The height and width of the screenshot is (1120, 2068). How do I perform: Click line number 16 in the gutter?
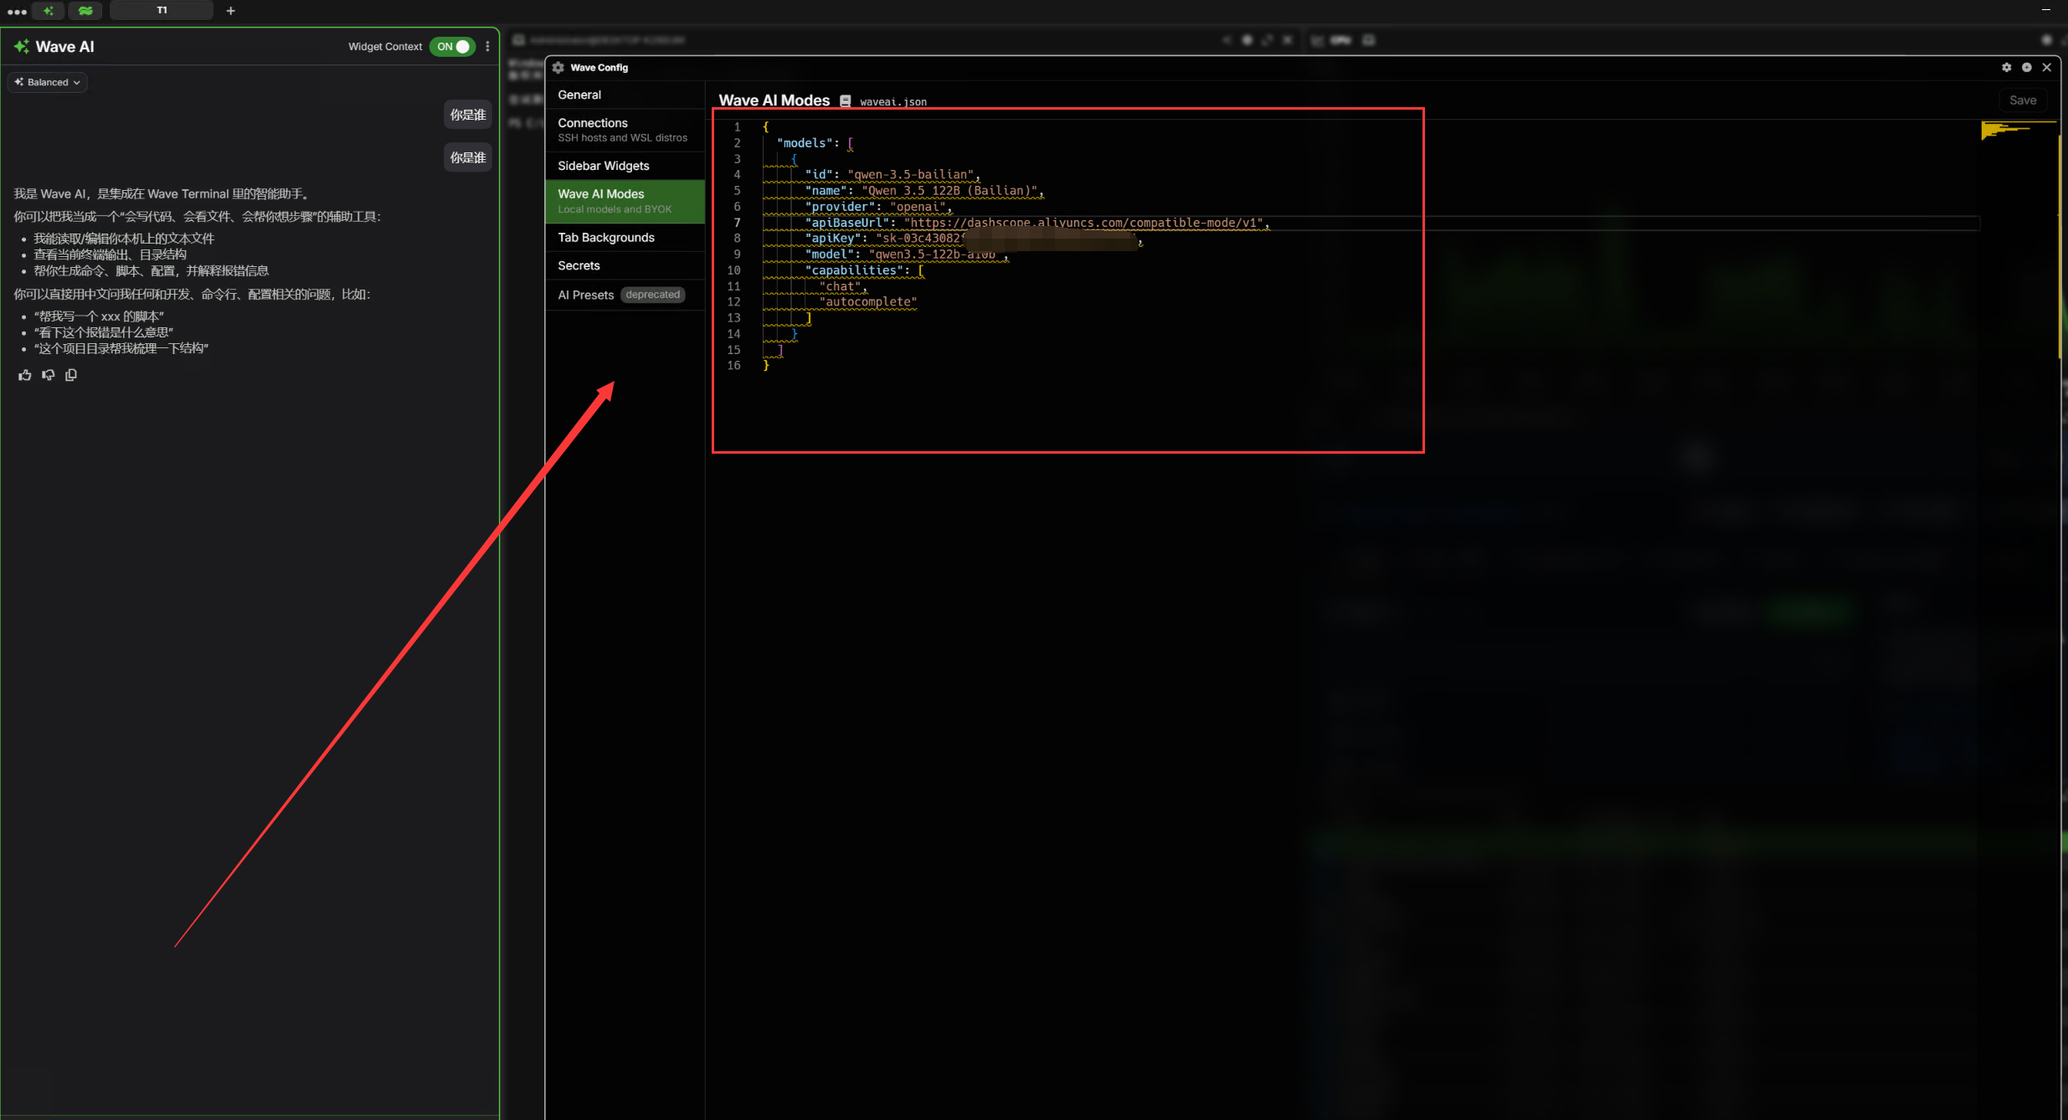point(733,366)
